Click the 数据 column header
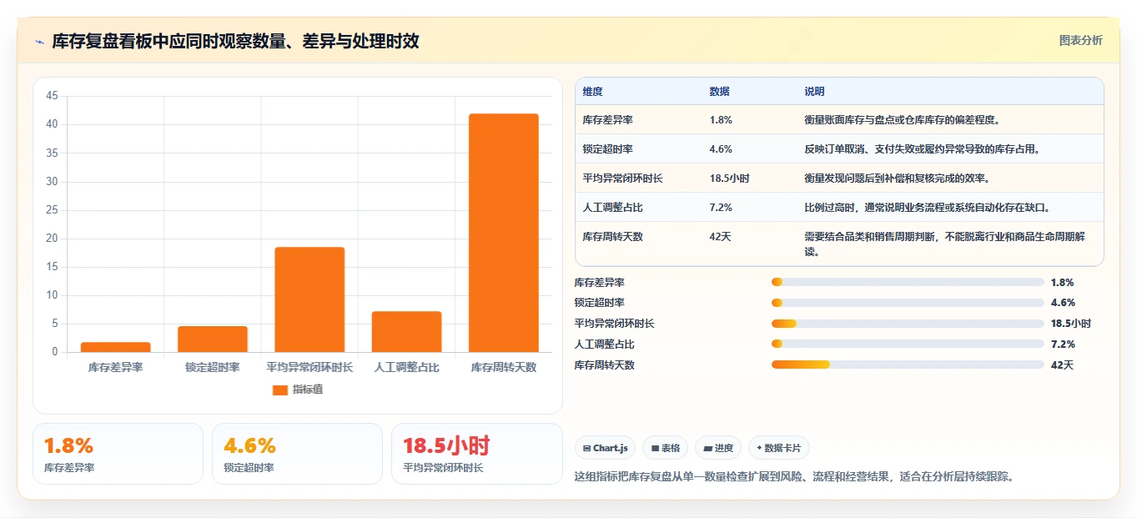This screenshot has height=518, width=1137. pyautogui.click(x=720, y=91)
